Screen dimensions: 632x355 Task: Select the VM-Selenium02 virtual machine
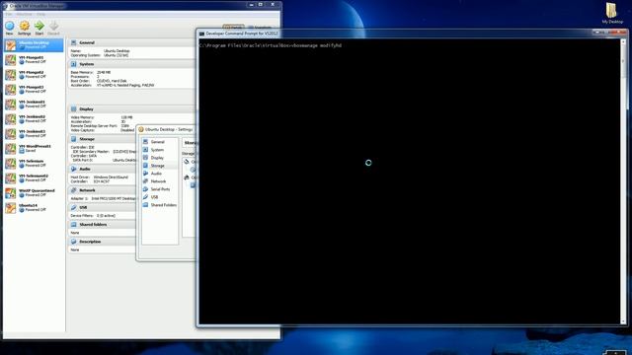click(34, 177)
